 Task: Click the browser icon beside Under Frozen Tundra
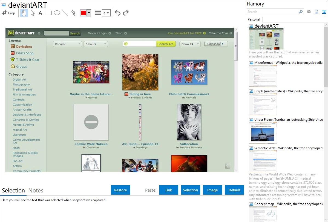tap(251, 119)
